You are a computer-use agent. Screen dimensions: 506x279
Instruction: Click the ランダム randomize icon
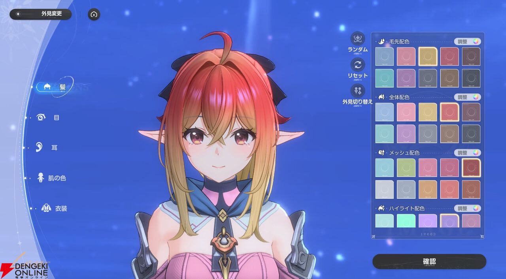358,39
